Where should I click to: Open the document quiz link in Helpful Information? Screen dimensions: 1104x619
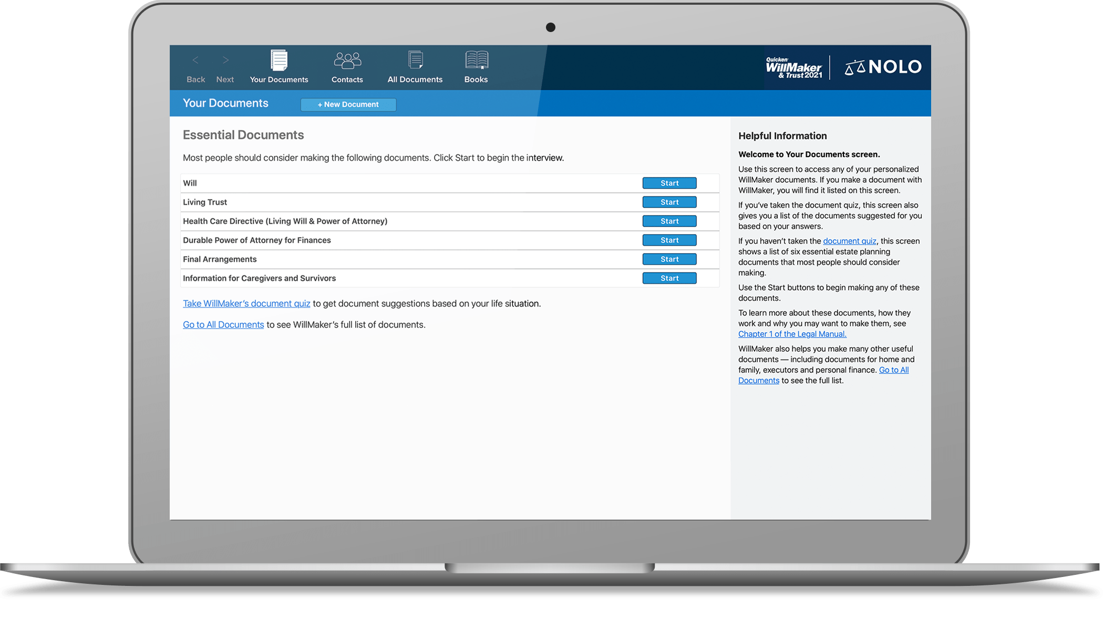pyautogui.click(x=849, y=241)
